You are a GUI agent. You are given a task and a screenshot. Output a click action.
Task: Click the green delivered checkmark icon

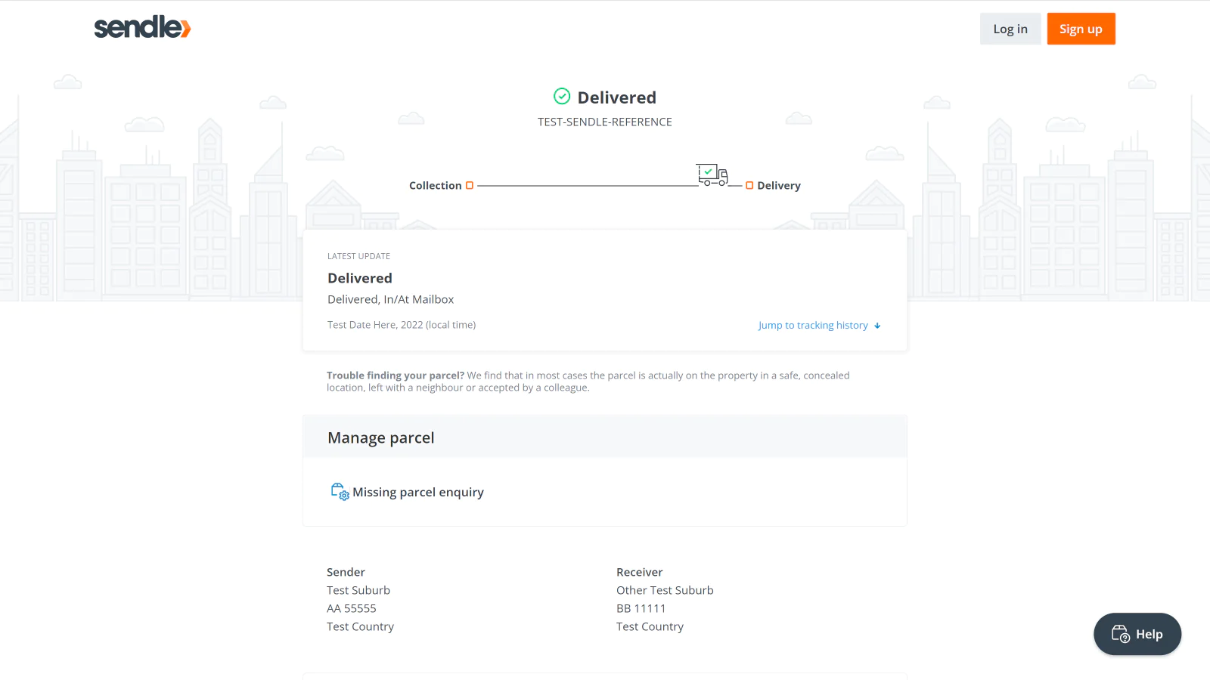pos(562,96)
